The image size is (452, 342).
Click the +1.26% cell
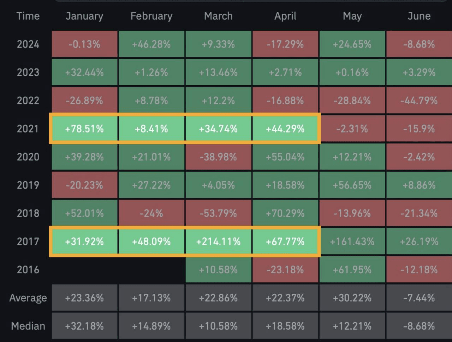151,72
